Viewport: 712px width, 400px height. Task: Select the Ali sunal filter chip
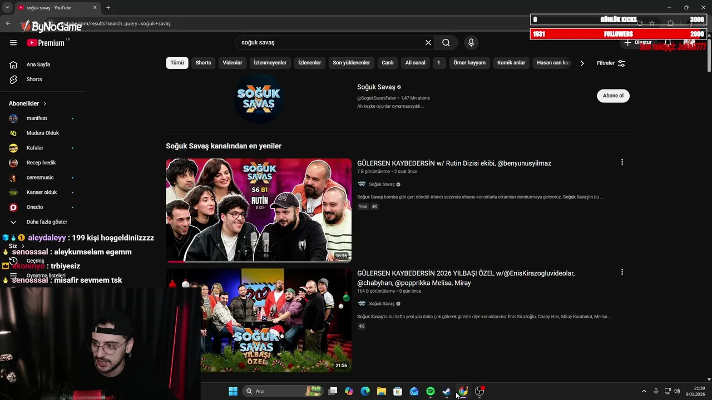415,63
